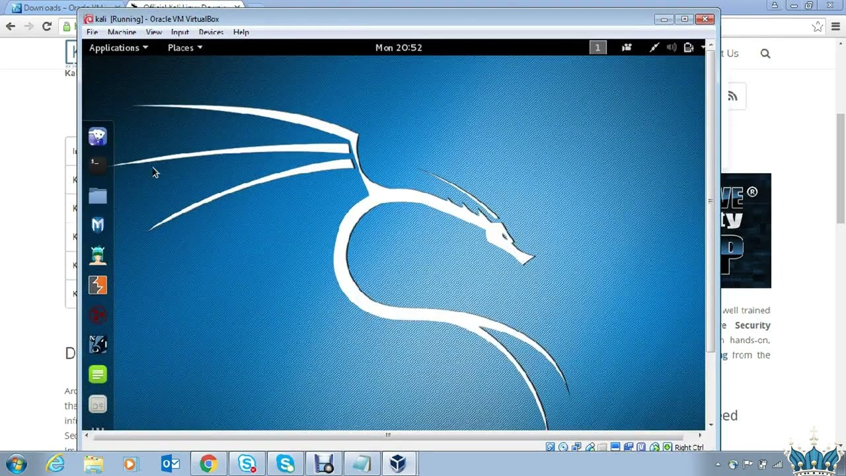This screenshot has height=476, width=846.
Task: Click the RSS feed icon on the webpage
Action: click(x=732, y=97)
